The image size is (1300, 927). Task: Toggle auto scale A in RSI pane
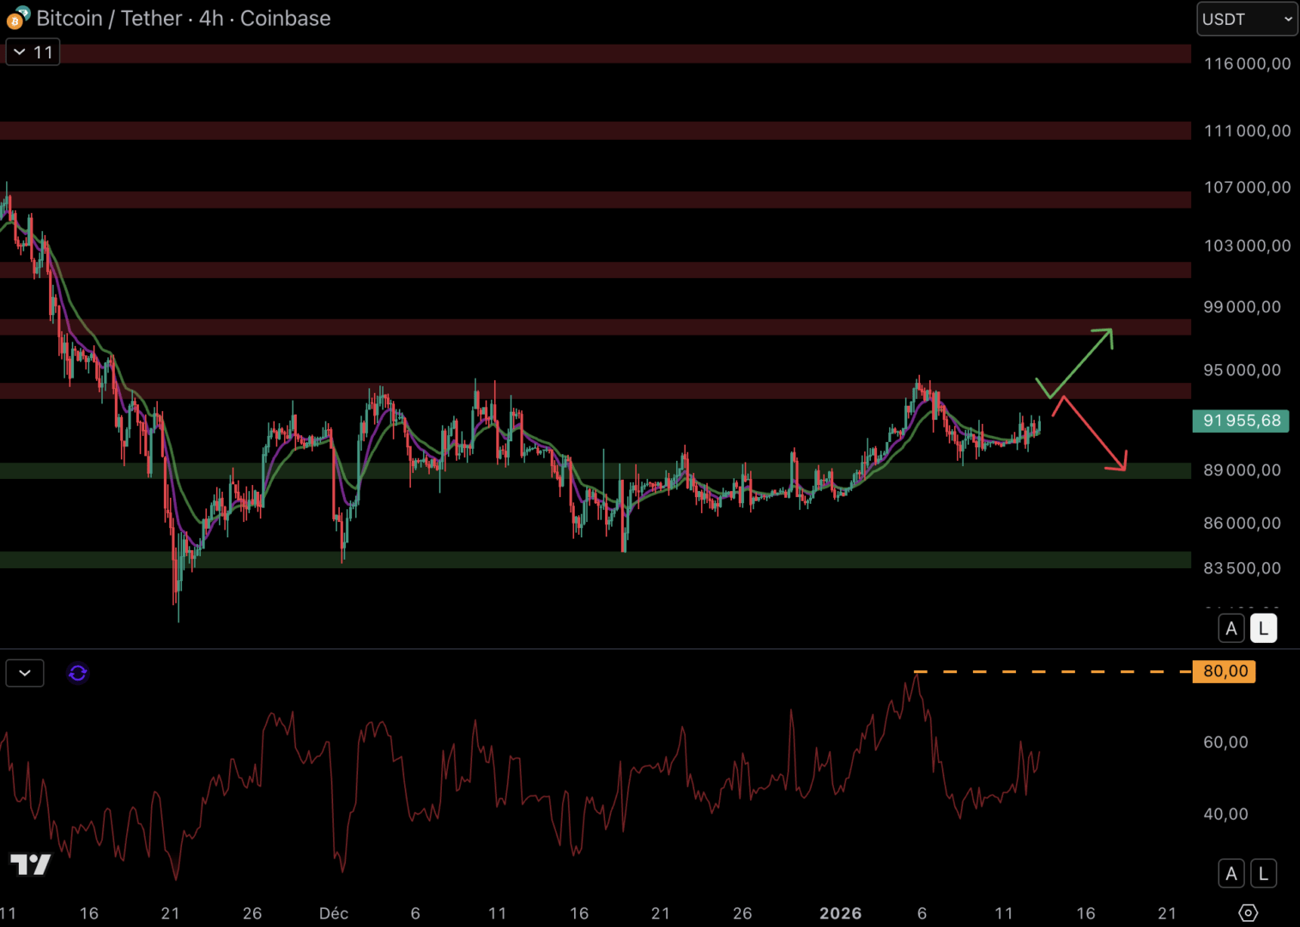click(x=1231, y=874)
